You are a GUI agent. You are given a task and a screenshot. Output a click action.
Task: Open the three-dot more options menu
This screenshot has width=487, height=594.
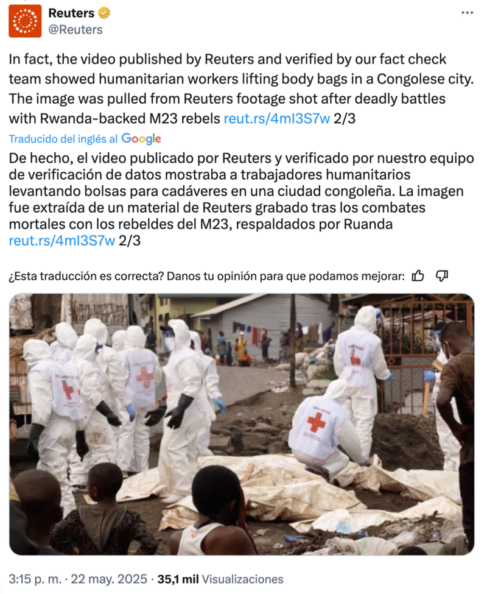[468, 13]
